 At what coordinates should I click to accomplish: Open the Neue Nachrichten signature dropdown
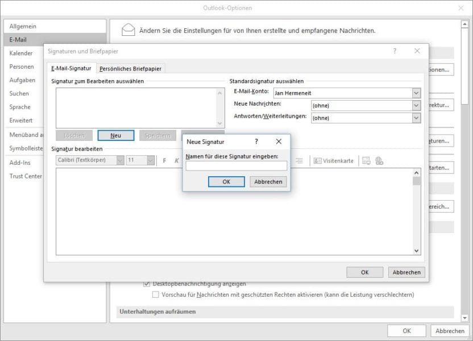[416, 106]
